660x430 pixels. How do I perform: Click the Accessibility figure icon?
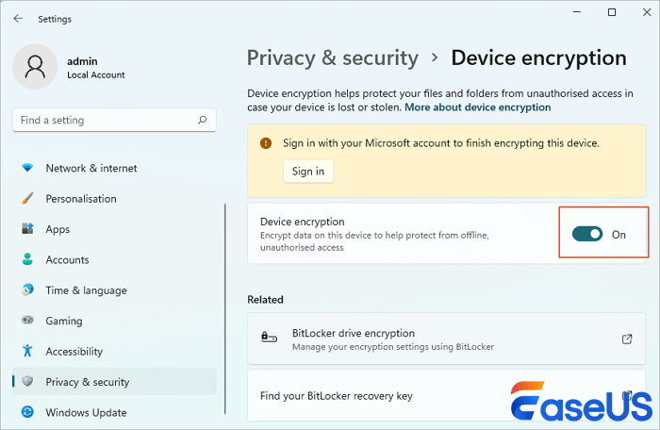tap(27, 352)
